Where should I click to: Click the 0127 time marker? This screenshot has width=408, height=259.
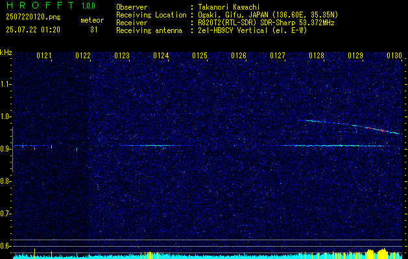click(278, 56)
